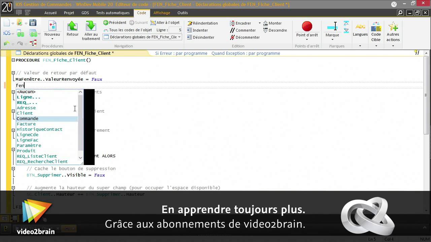Click the project graph tree icon
The width and height of the screenshot is (431, 242).
(33, 43)
